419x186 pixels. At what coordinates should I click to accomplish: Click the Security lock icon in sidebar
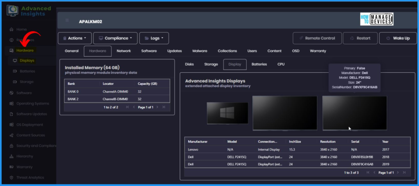pyautogui.click(x=11, y=146)
